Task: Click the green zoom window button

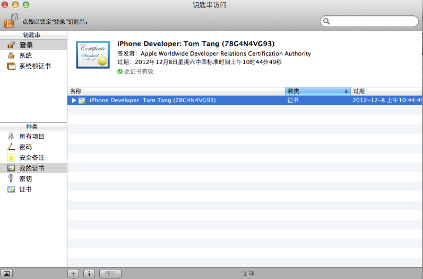Action: click(26, 5)
